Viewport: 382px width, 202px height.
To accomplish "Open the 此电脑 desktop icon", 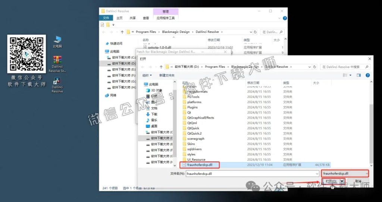I will pyautogui.click(x=57, y=42).
